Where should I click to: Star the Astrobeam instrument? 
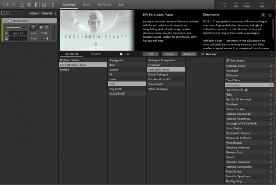[x=271, y=71]
